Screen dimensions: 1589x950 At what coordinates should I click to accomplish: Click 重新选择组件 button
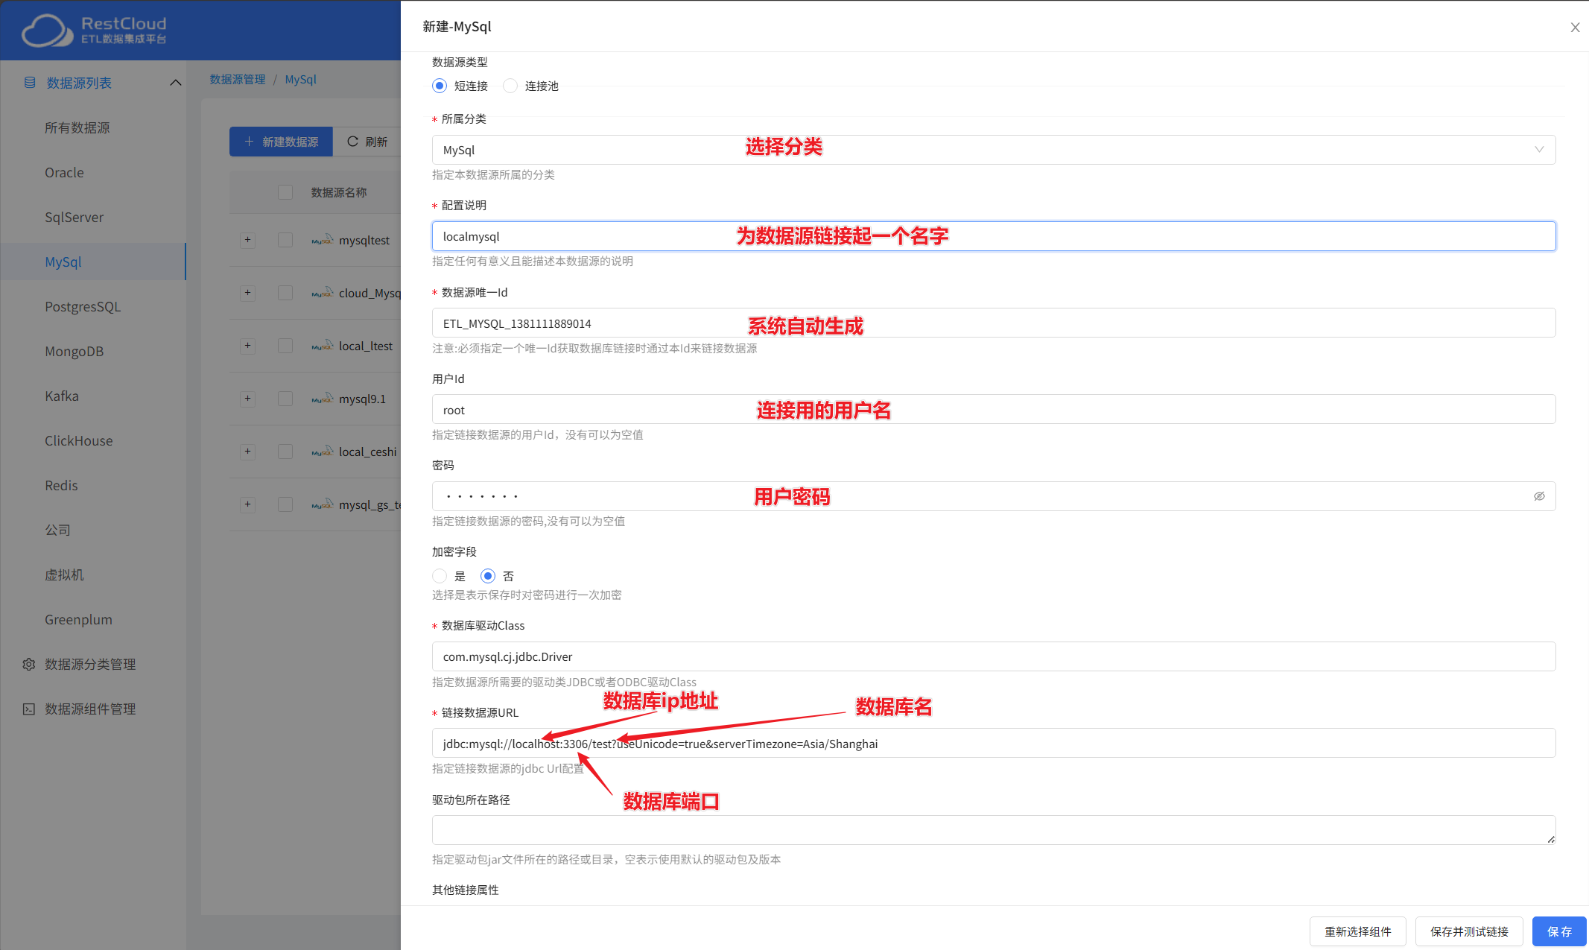coord(1357,931)
